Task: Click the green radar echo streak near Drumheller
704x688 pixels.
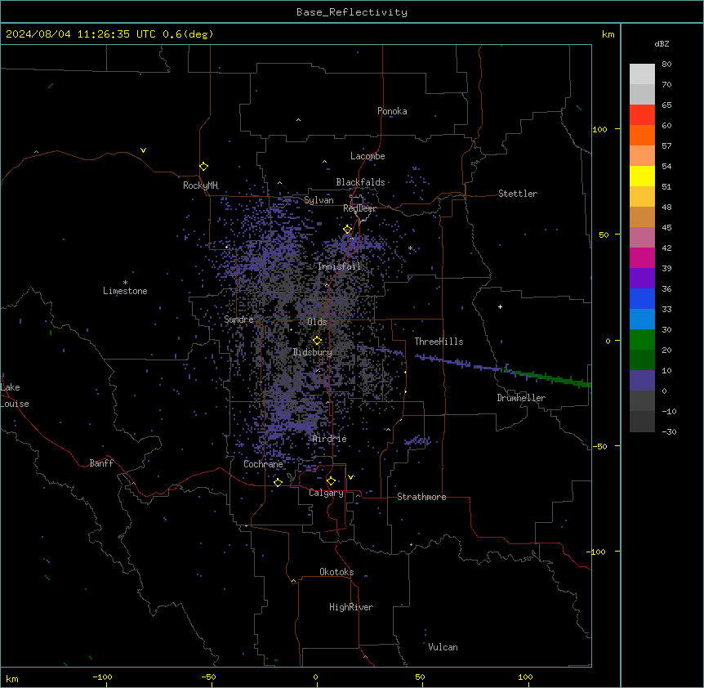Action: click(552, 378)
